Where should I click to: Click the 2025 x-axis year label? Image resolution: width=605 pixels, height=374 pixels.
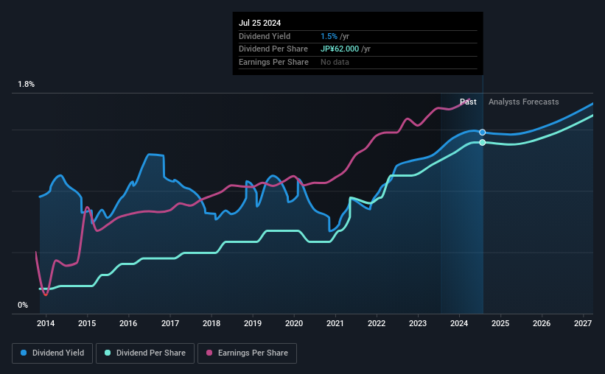[500, 323]
